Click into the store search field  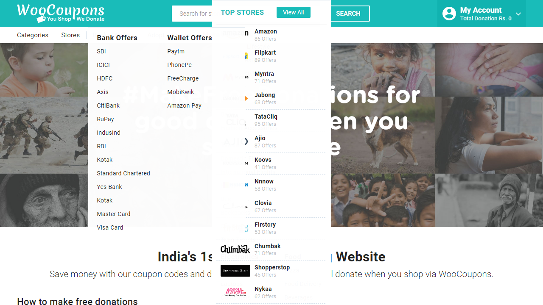point(193,14)
